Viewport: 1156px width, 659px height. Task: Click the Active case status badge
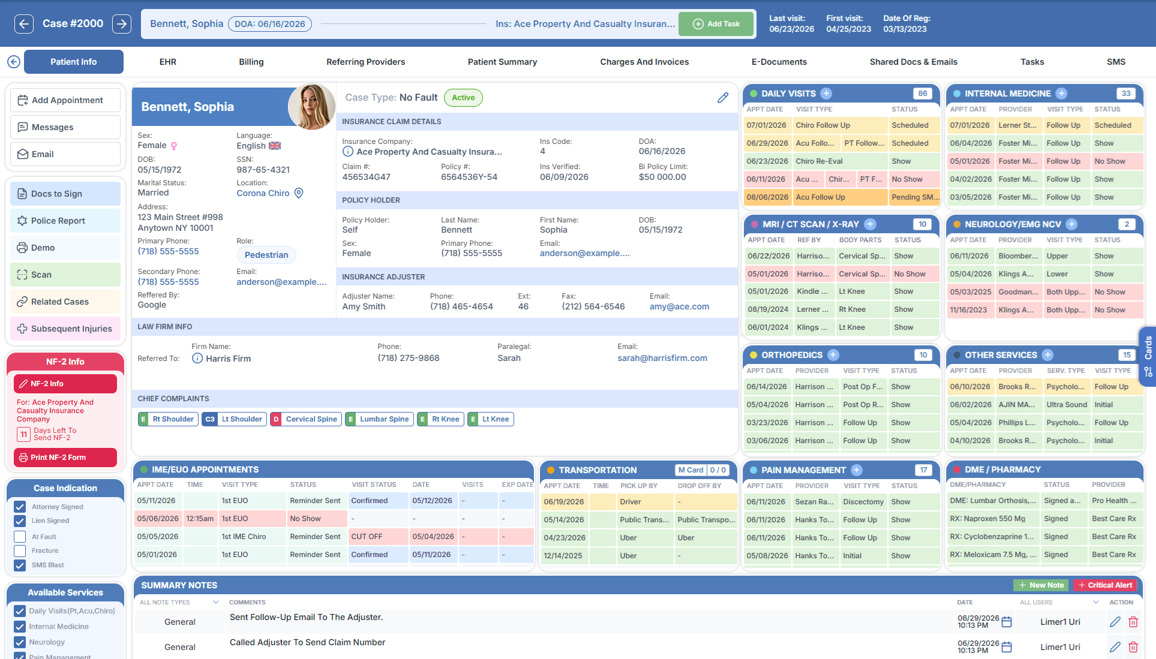point(463,98)
